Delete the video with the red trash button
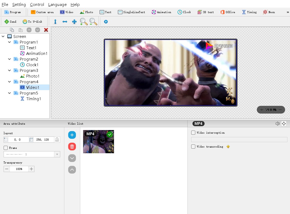Screen dimensions: 290x214 72,147
